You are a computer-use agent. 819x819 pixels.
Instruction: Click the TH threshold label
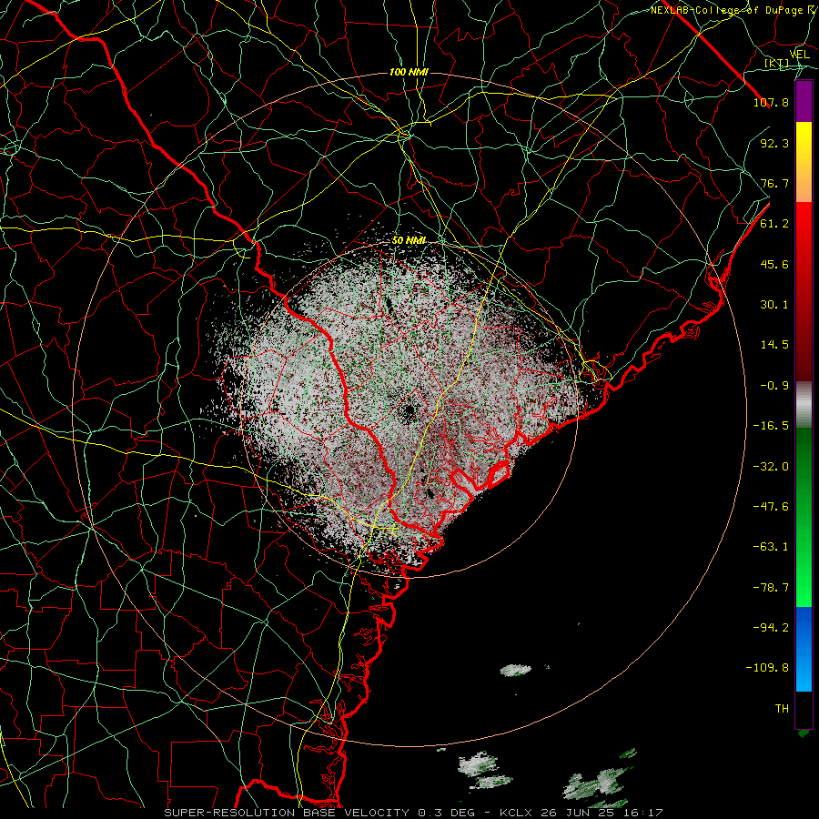[782, 709]
